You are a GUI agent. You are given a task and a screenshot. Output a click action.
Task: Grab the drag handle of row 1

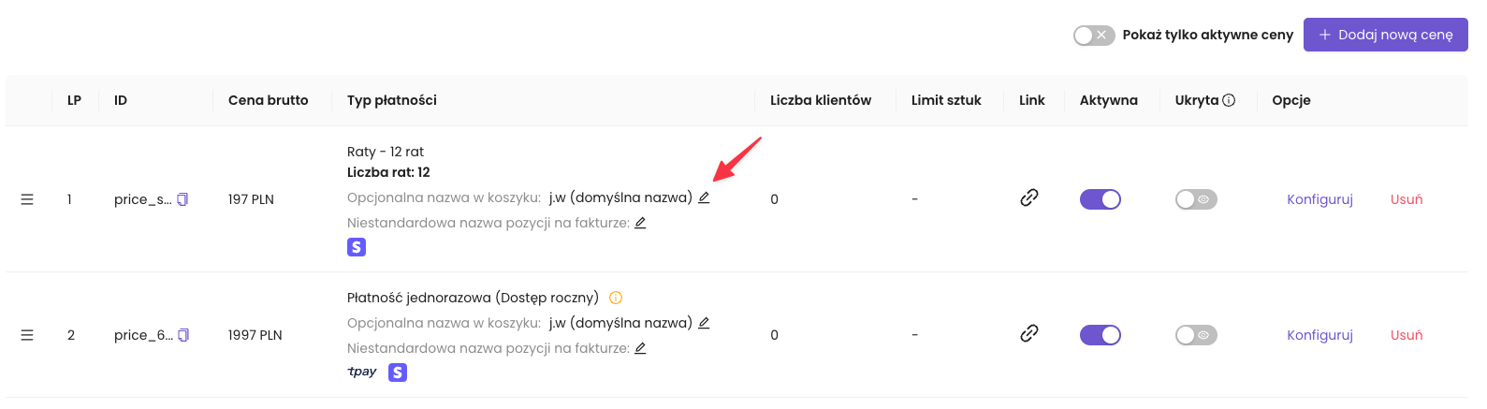pos(27,199)
